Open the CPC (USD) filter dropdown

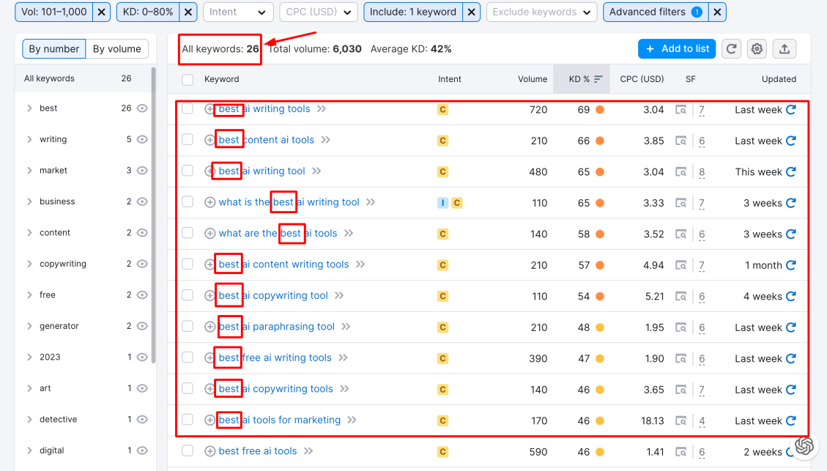tap(318, 12)
